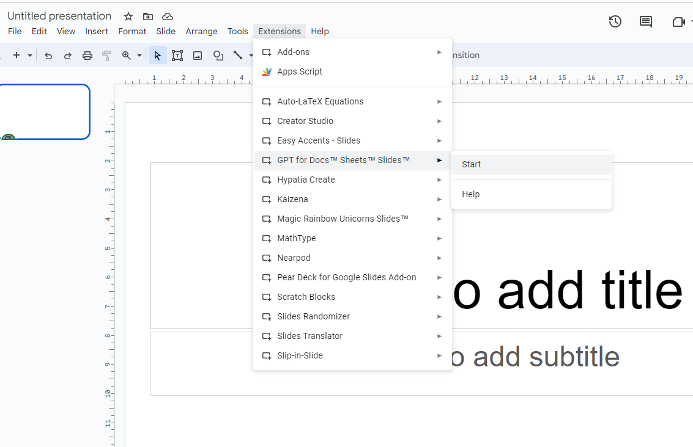Click Start in GPT for Docs submenu
Viewport: 693px width, 447px height.
point(532,165)
